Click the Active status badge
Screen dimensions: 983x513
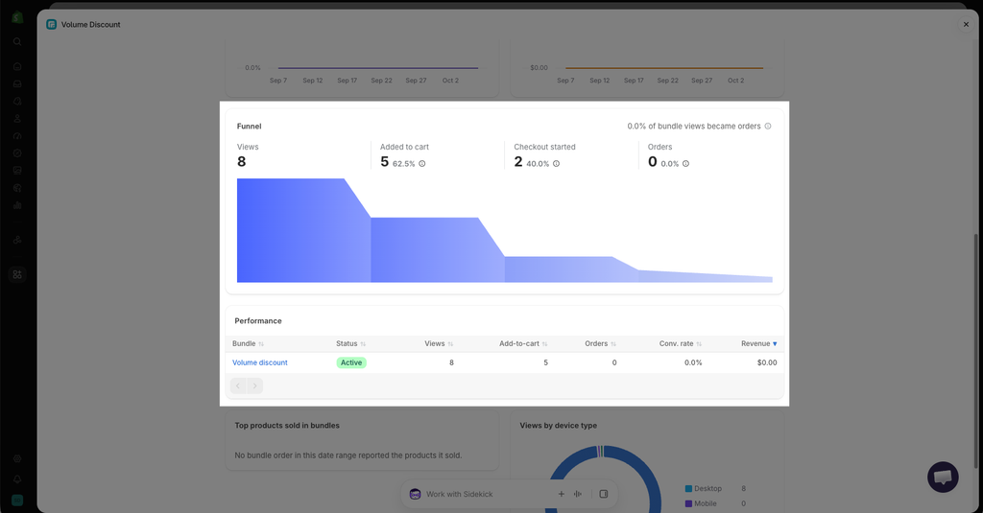pos(351,362)
